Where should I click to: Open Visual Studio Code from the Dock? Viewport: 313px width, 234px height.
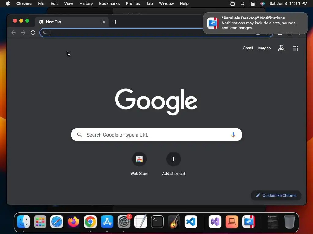[x=191, y=222]
